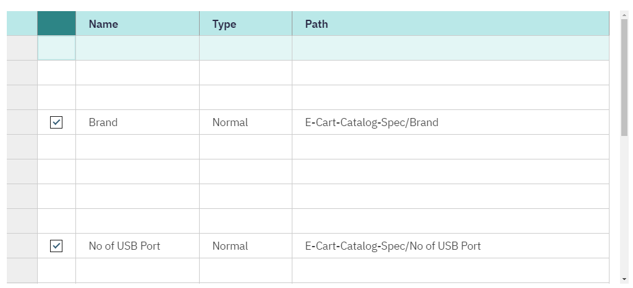Viewport: 633px width, 288px height.
Task: Click Normal type cell in USB Port row
Action: 246,245
